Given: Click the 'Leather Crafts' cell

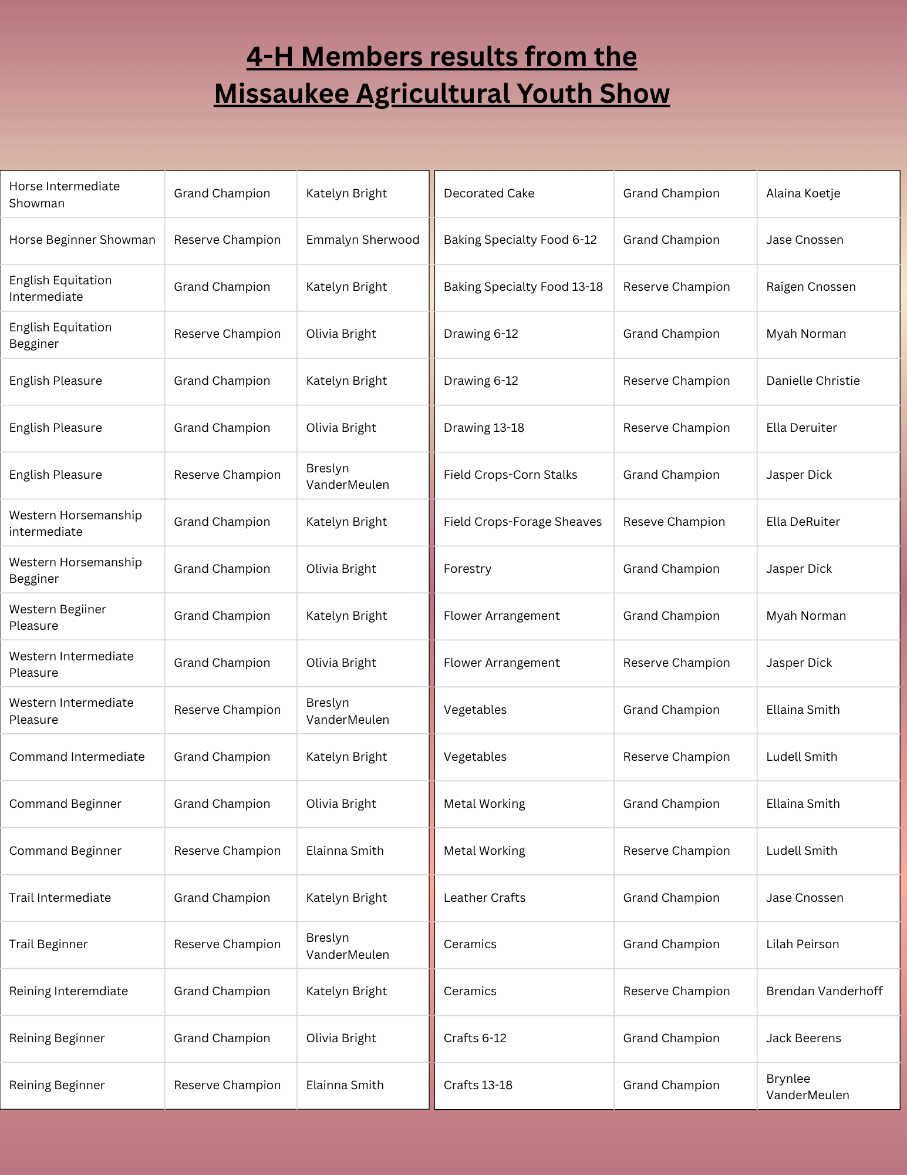Looking at the screenshot, I should pos(524,898).
